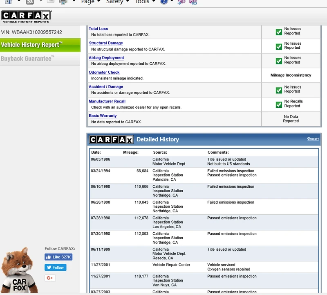The height and width of the screenshot is (295, 327).
Task: Click the No Data Reported warranty status
Action: click(291, 119)
